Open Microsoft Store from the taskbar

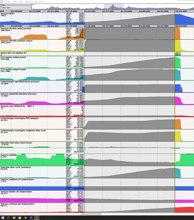20,218
